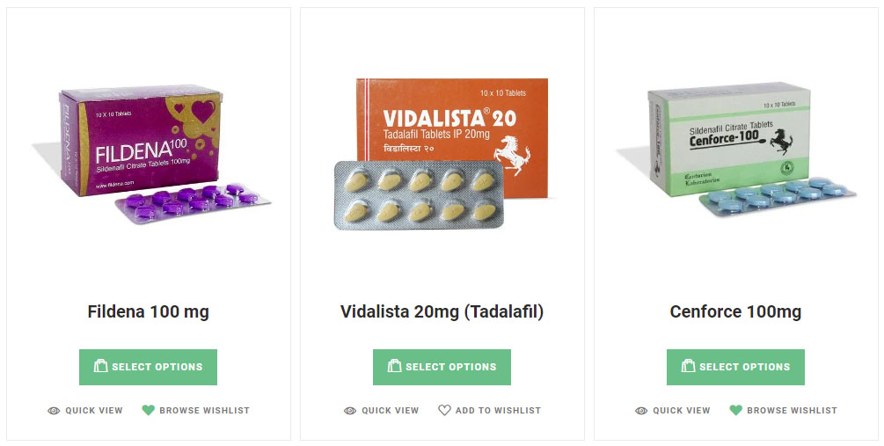Open Quick View text for Vidalista 20mg
Screen dimensions: 884x446
point(391,411)
